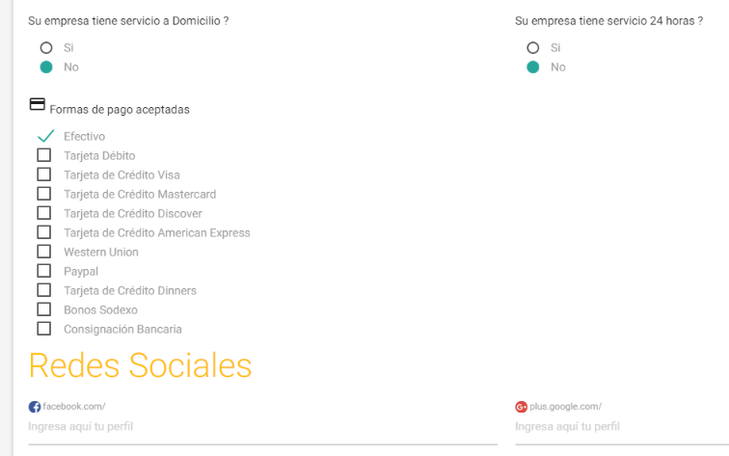Select Si for servicio a Domicilio
The image size is (729, 456).
[x=46, y=48]
